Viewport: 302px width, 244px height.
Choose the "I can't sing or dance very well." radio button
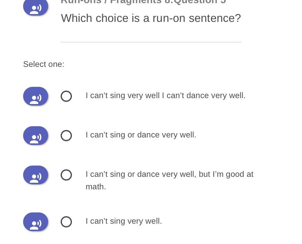(66, 136)
